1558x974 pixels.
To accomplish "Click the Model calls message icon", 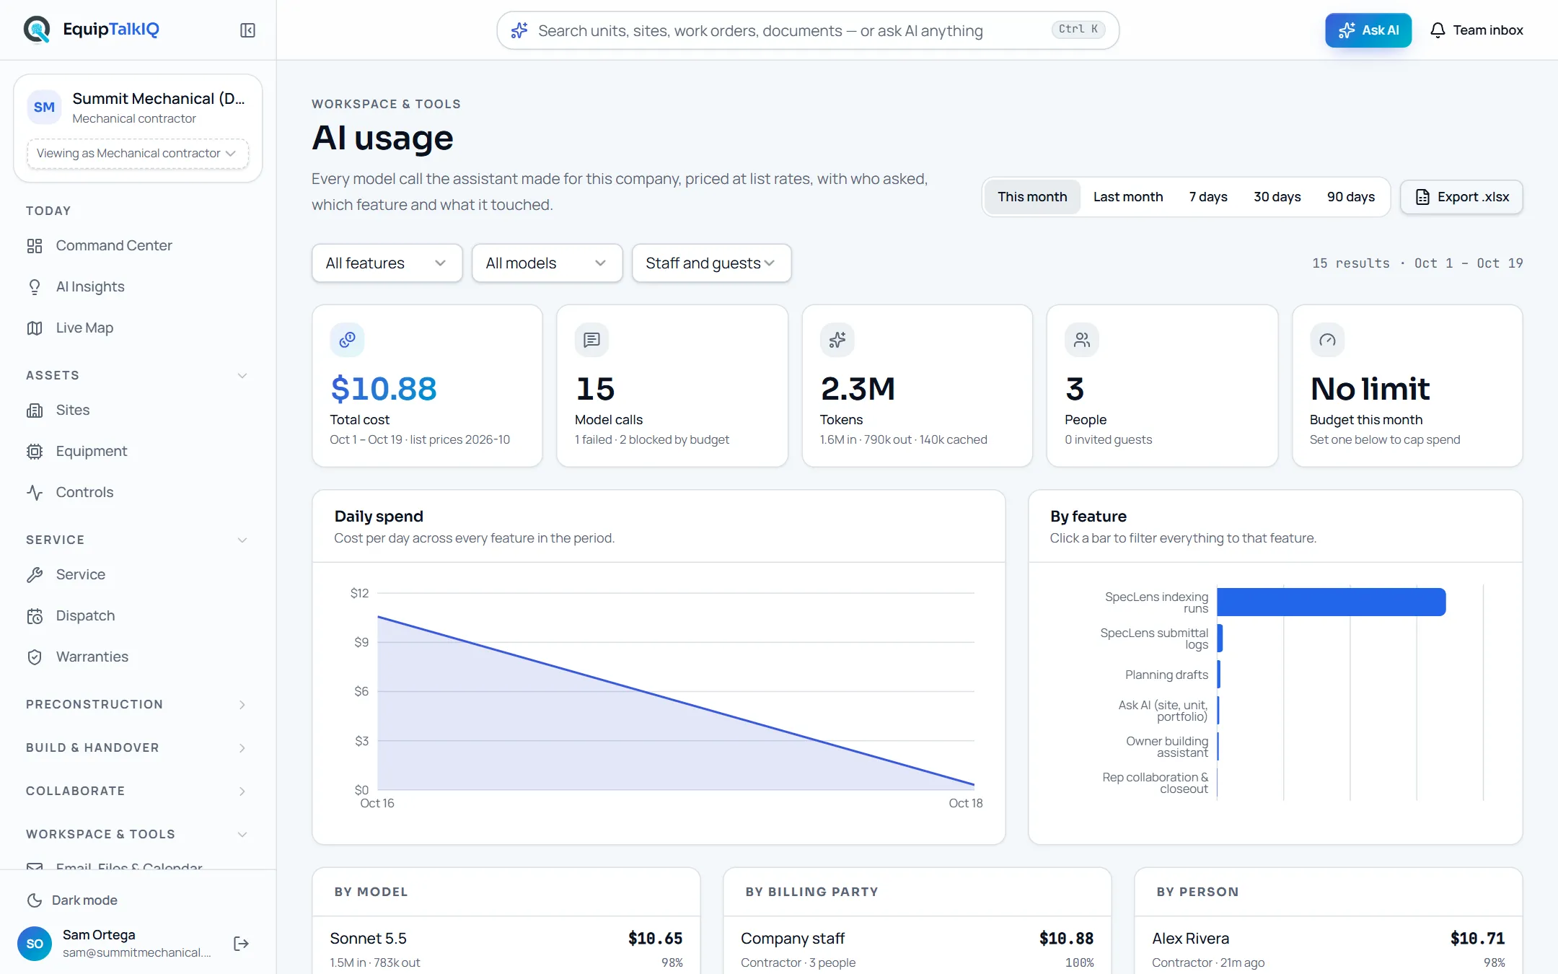I will (x=591, y=340).
